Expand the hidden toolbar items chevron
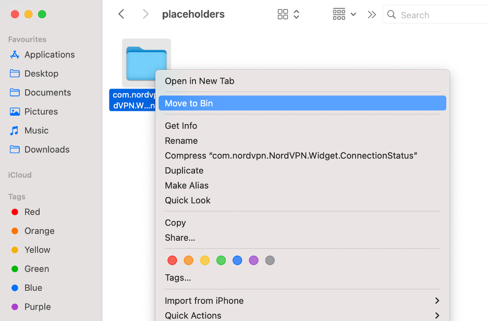 coord(371,14)
